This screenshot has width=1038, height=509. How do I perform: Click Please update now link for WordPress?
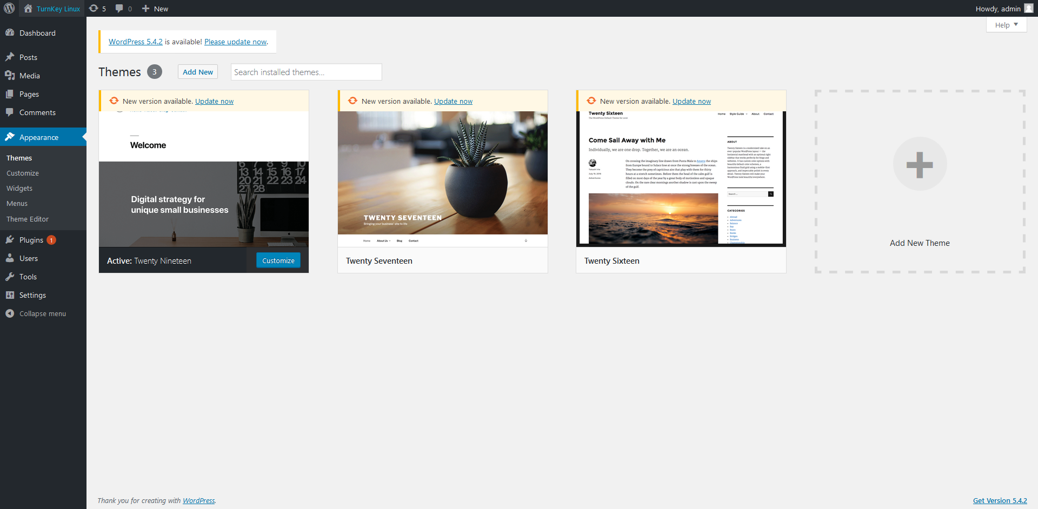click(x=235, y=42)
